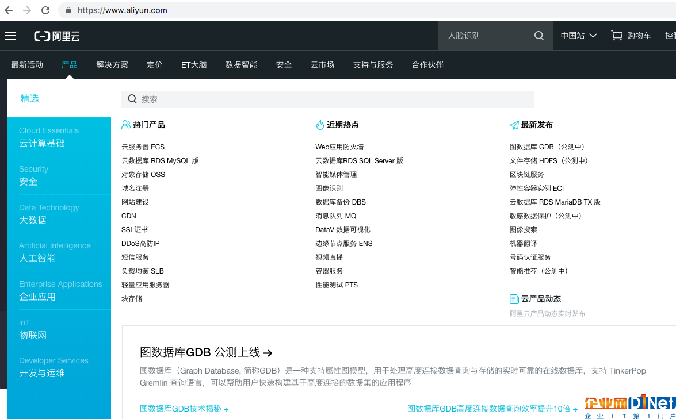Open the 定价 menu
Screen dimensions: 676x419
tap(155, 65)
